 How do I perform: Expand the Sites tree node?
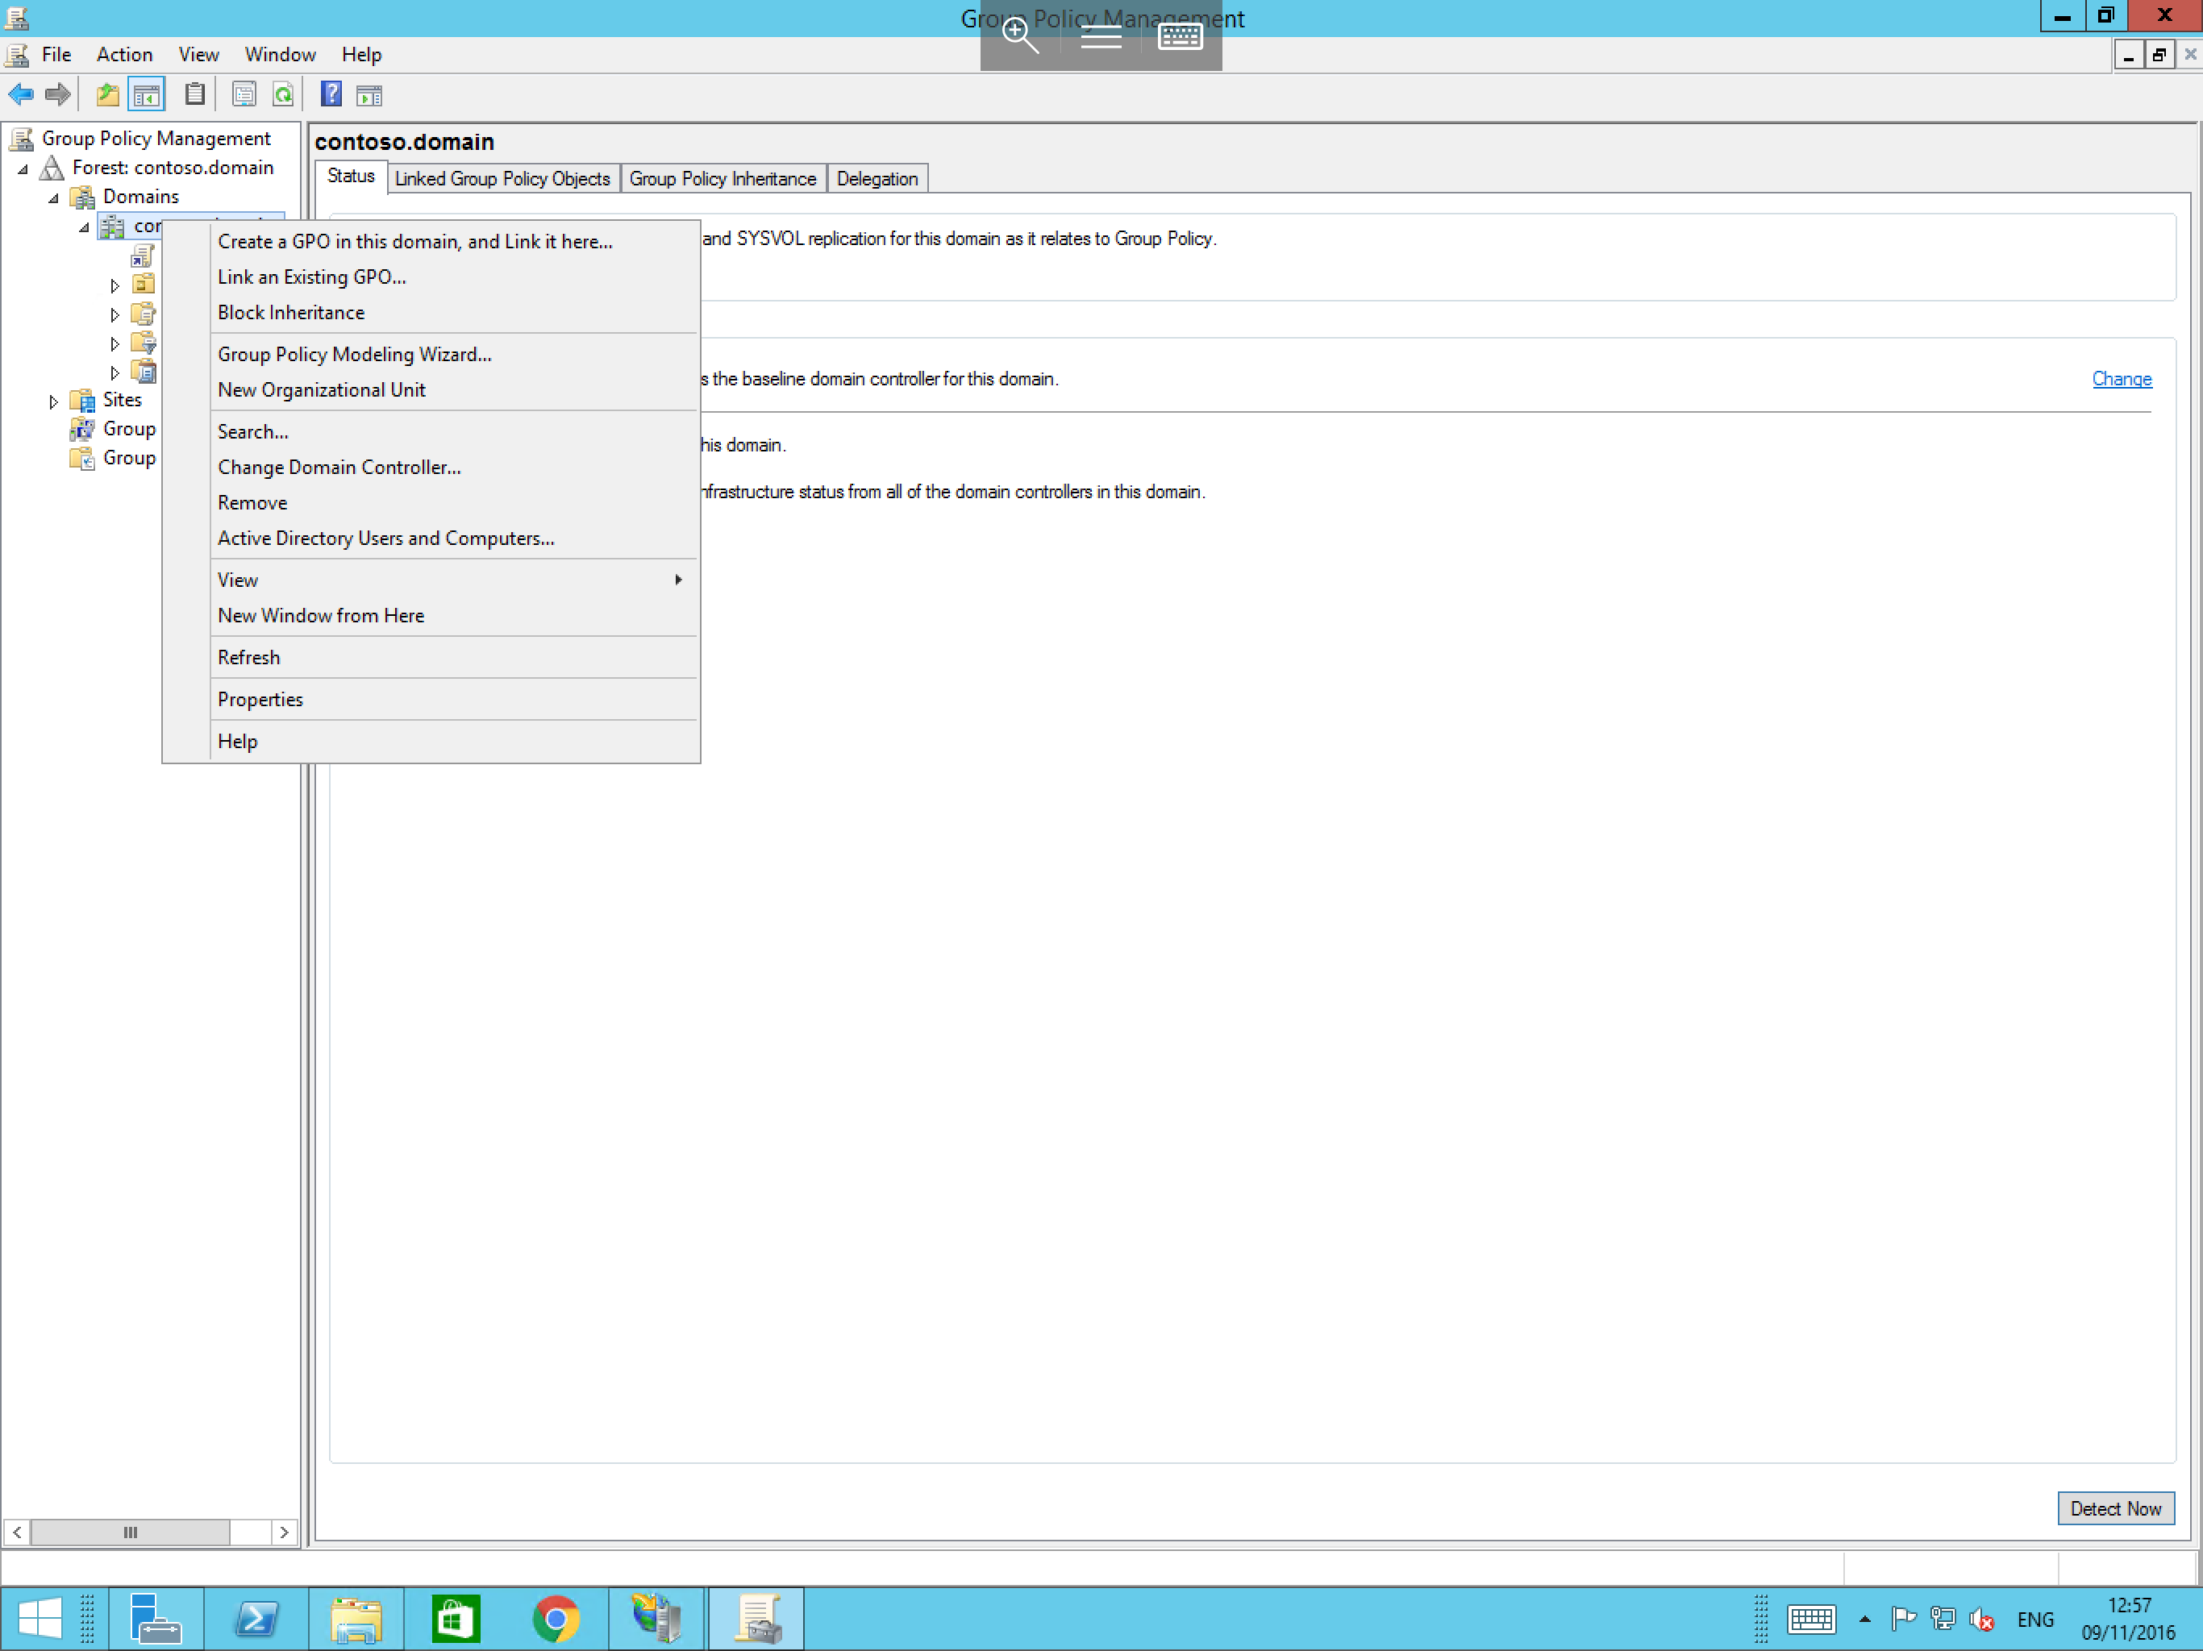point(54,402)
